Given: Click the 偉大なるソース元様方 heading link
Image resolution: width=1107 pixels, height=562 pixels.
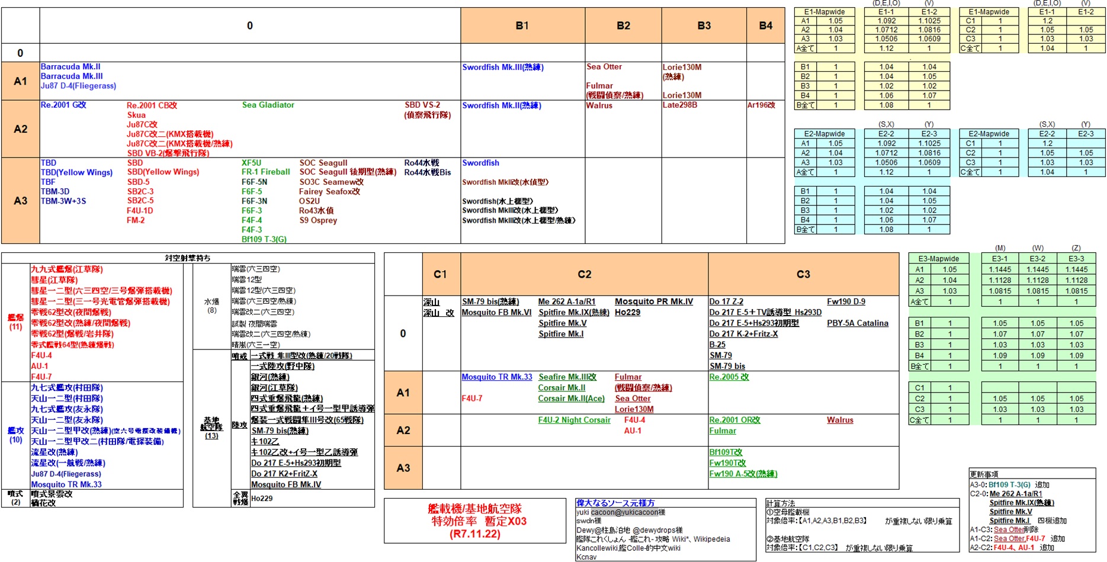Looking at the screenshot, I should (x=615, y=503).
